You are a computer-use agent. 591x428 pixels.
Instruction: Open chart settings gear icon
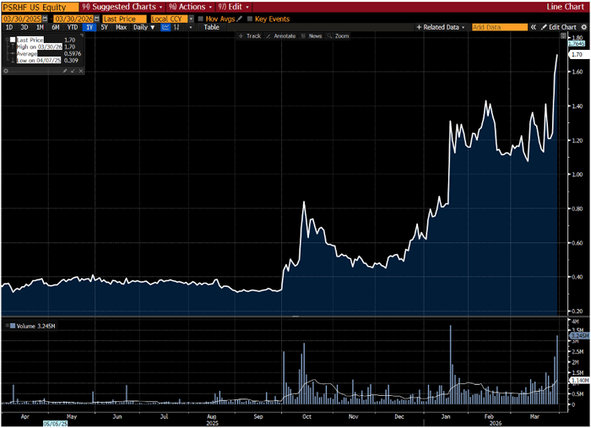coord(583,27)
